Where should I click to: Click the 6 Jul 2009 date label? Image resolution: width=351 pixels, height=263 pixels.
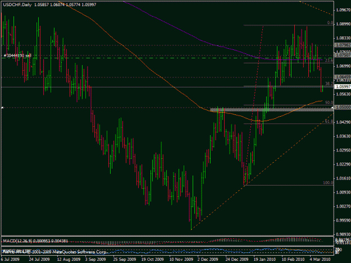[x=10, y=260]
